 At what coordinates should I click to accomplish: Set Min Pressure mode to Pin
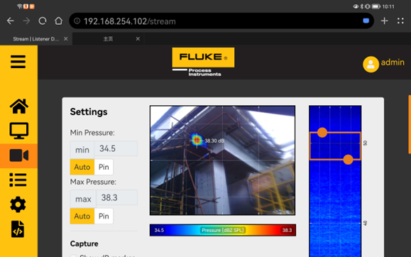click(104, 167)
